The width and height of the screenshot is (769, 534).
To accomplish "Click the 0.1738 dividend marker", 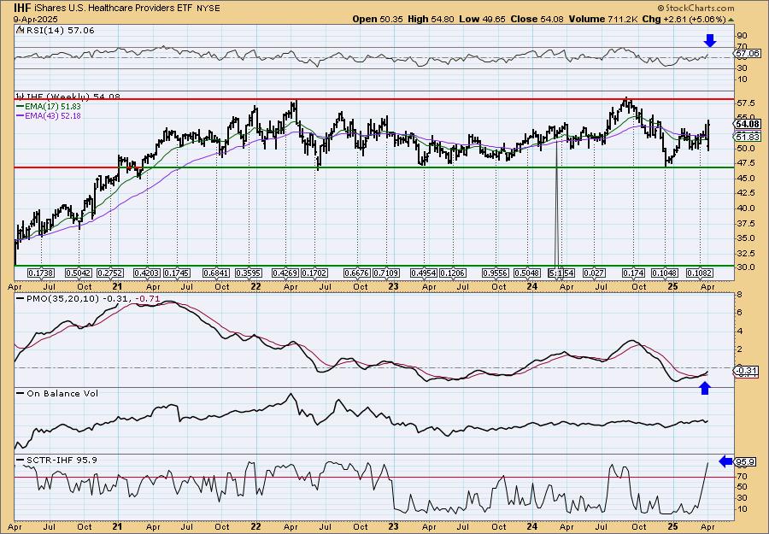I will pyautogui.click(x=41, y=273).
